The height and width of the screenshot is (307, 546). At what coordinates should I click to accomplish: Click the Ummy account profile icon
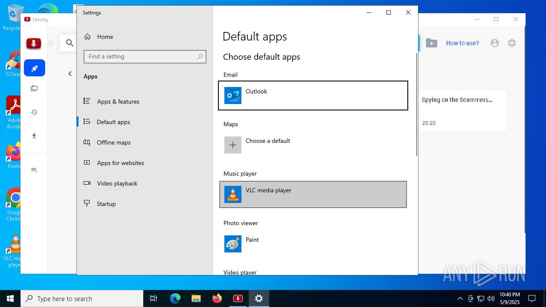pos(495,43)
